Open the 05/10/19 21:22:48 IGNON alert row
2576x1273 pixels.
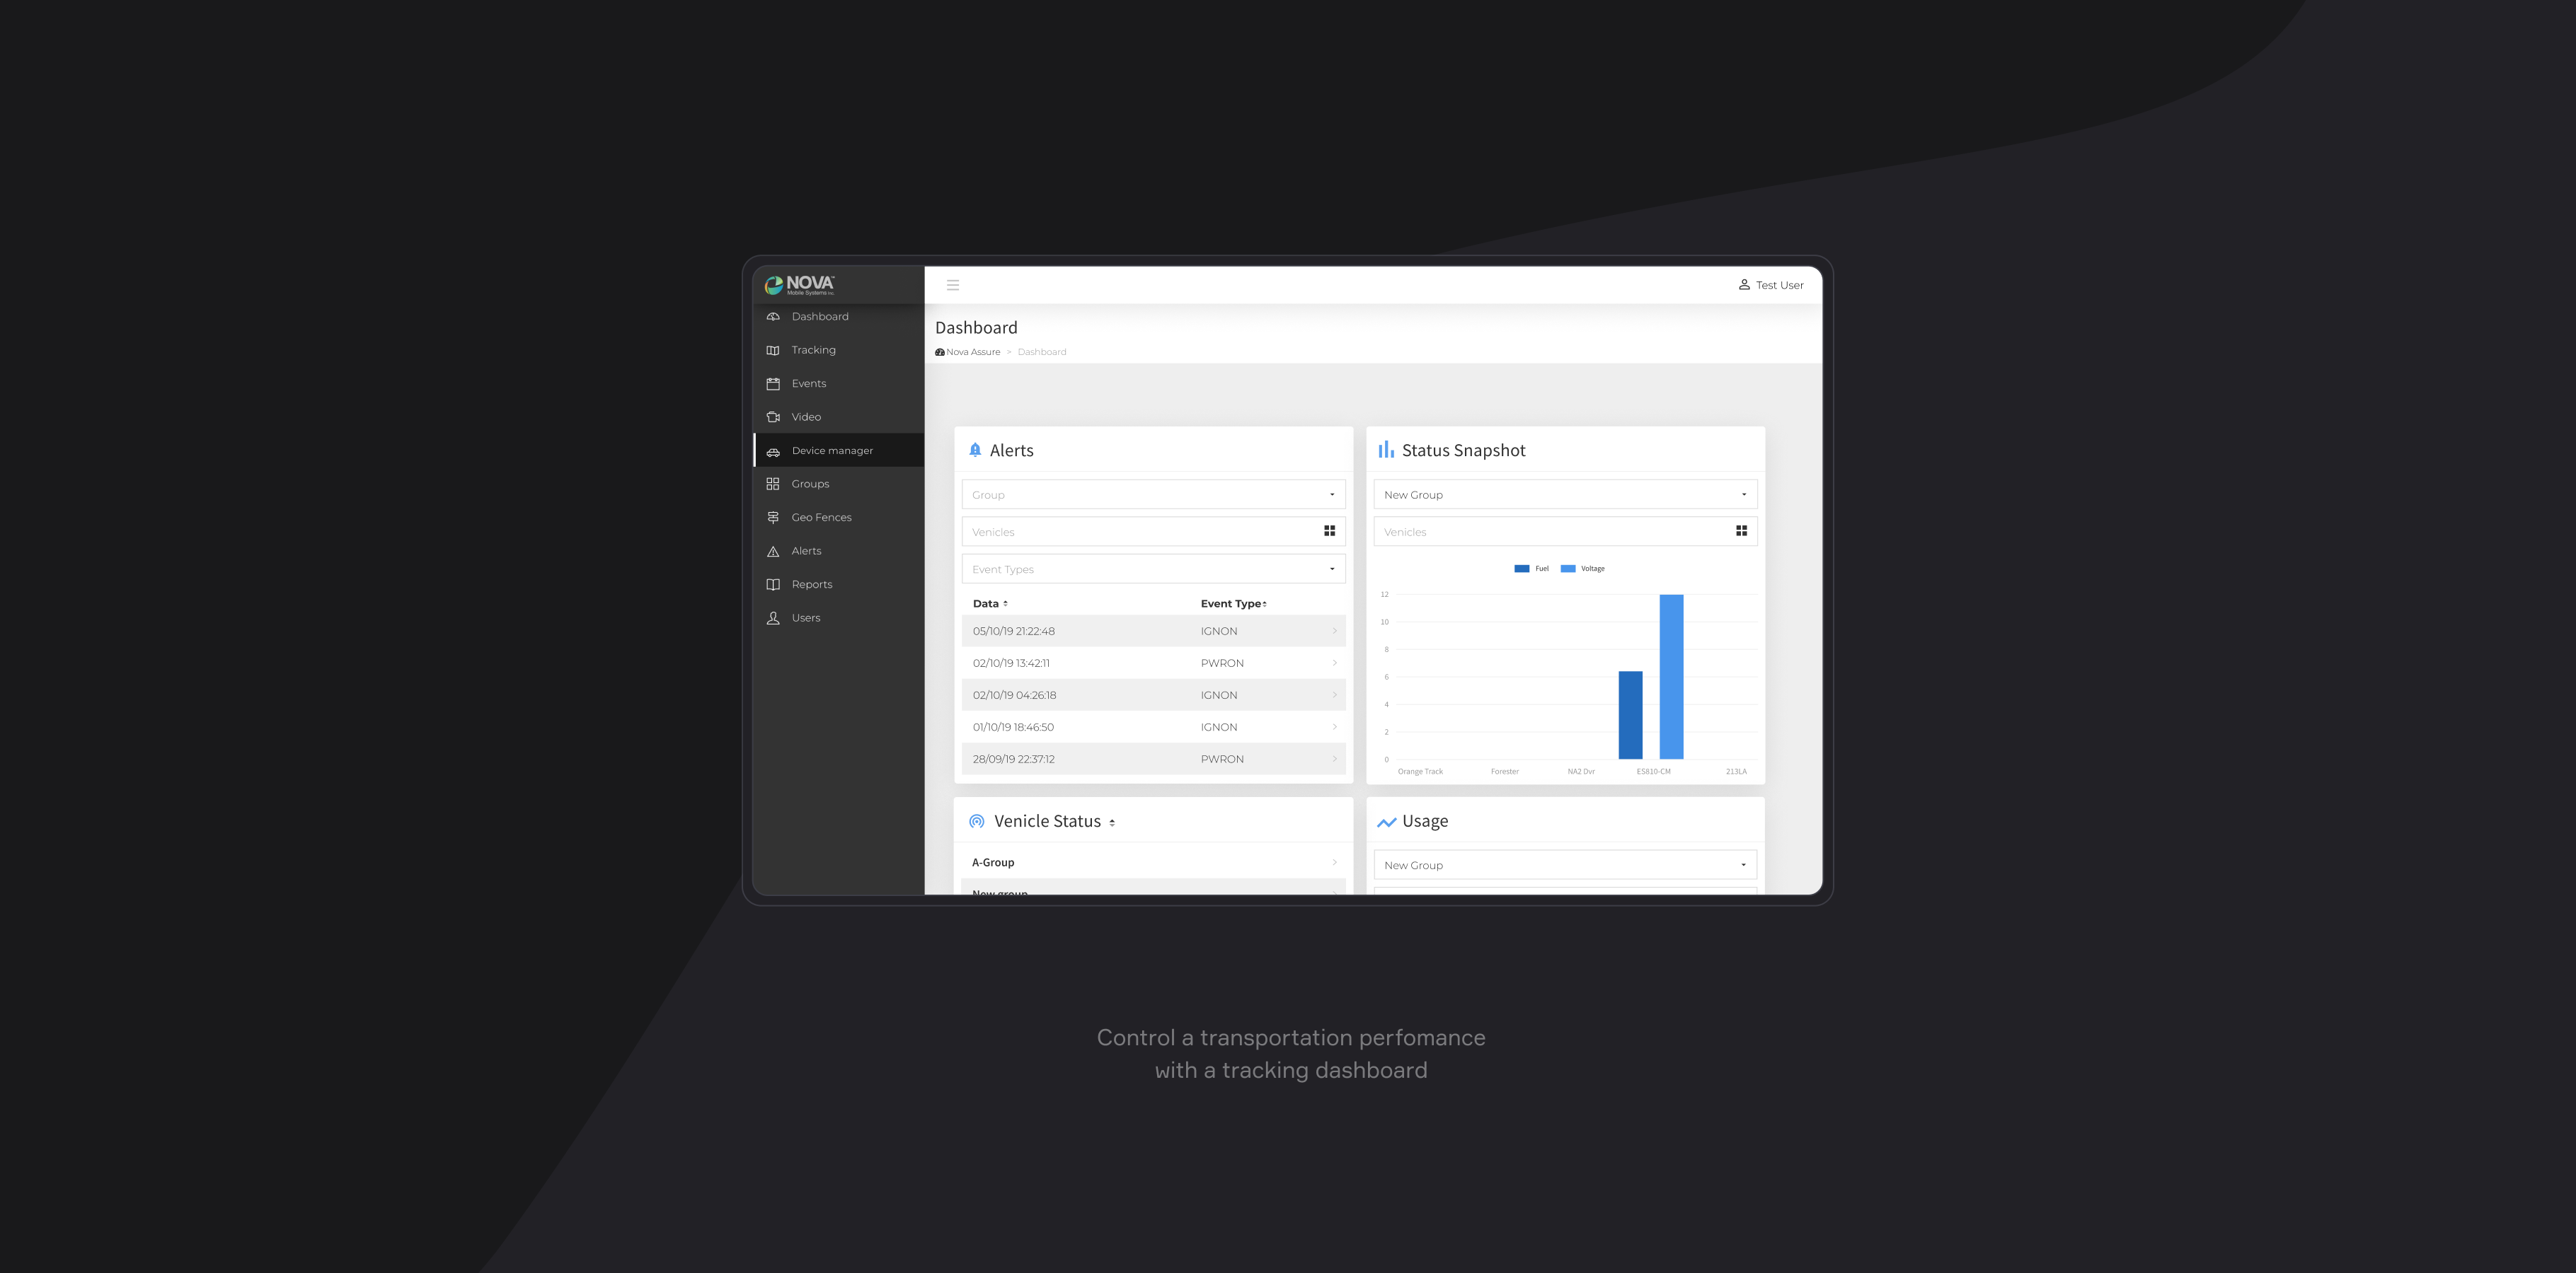[x=1153, y=632]
